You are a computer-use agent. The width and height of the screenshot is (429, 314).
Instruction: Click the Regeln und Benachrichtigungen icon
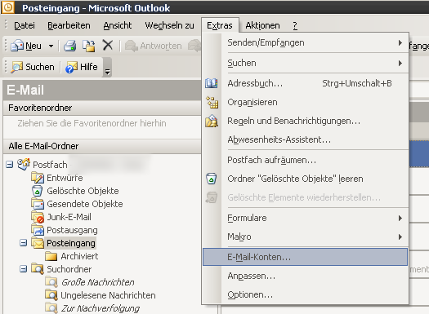click(212, 121)
